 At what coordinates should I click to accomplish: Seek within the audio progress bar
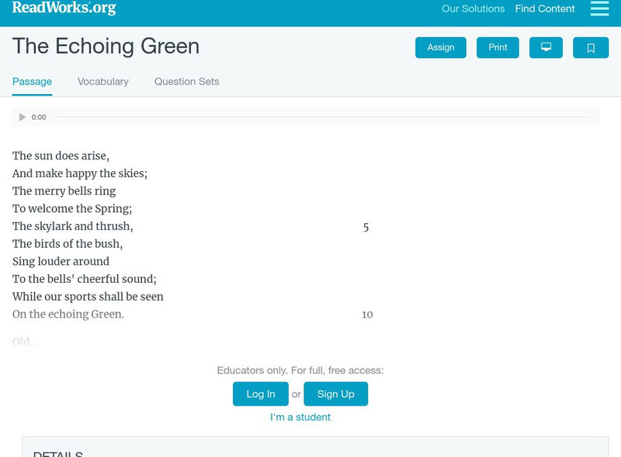[x=326, y=117]
